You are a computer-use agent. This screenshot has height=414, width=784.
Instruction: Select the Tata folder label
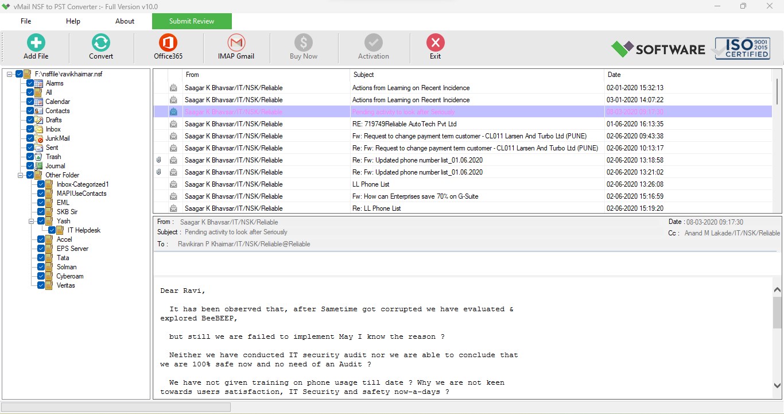click(x=63, y=258)
